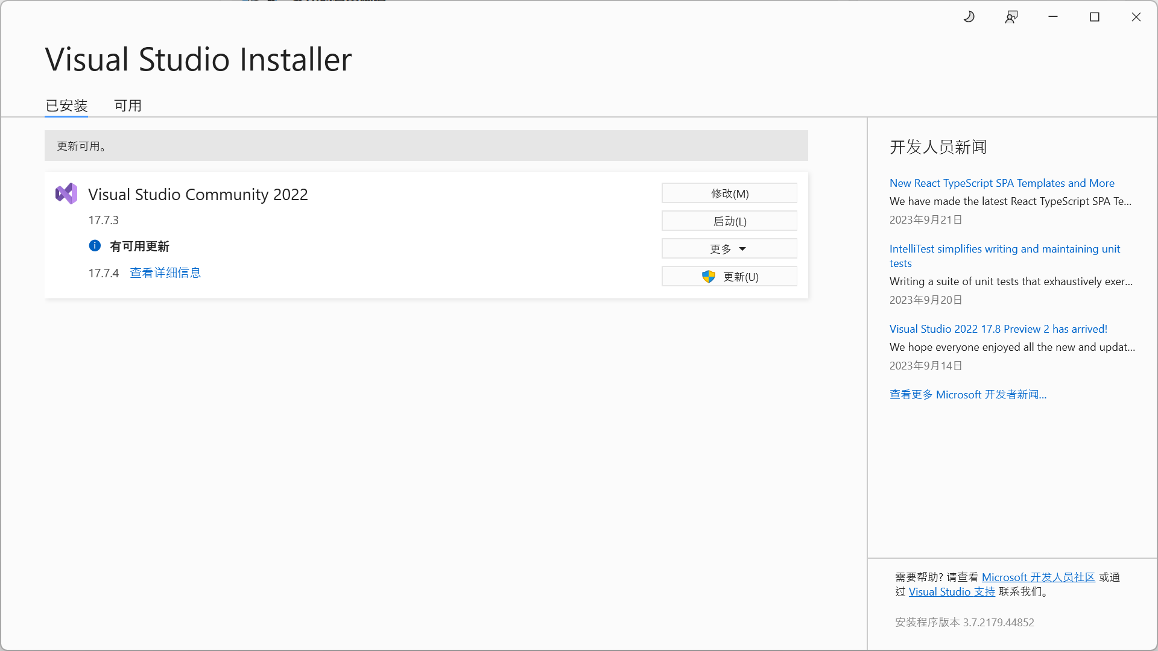Click the 开发人员新闻 heading
The image size is (1158, 651).
[x=938, y=147]
